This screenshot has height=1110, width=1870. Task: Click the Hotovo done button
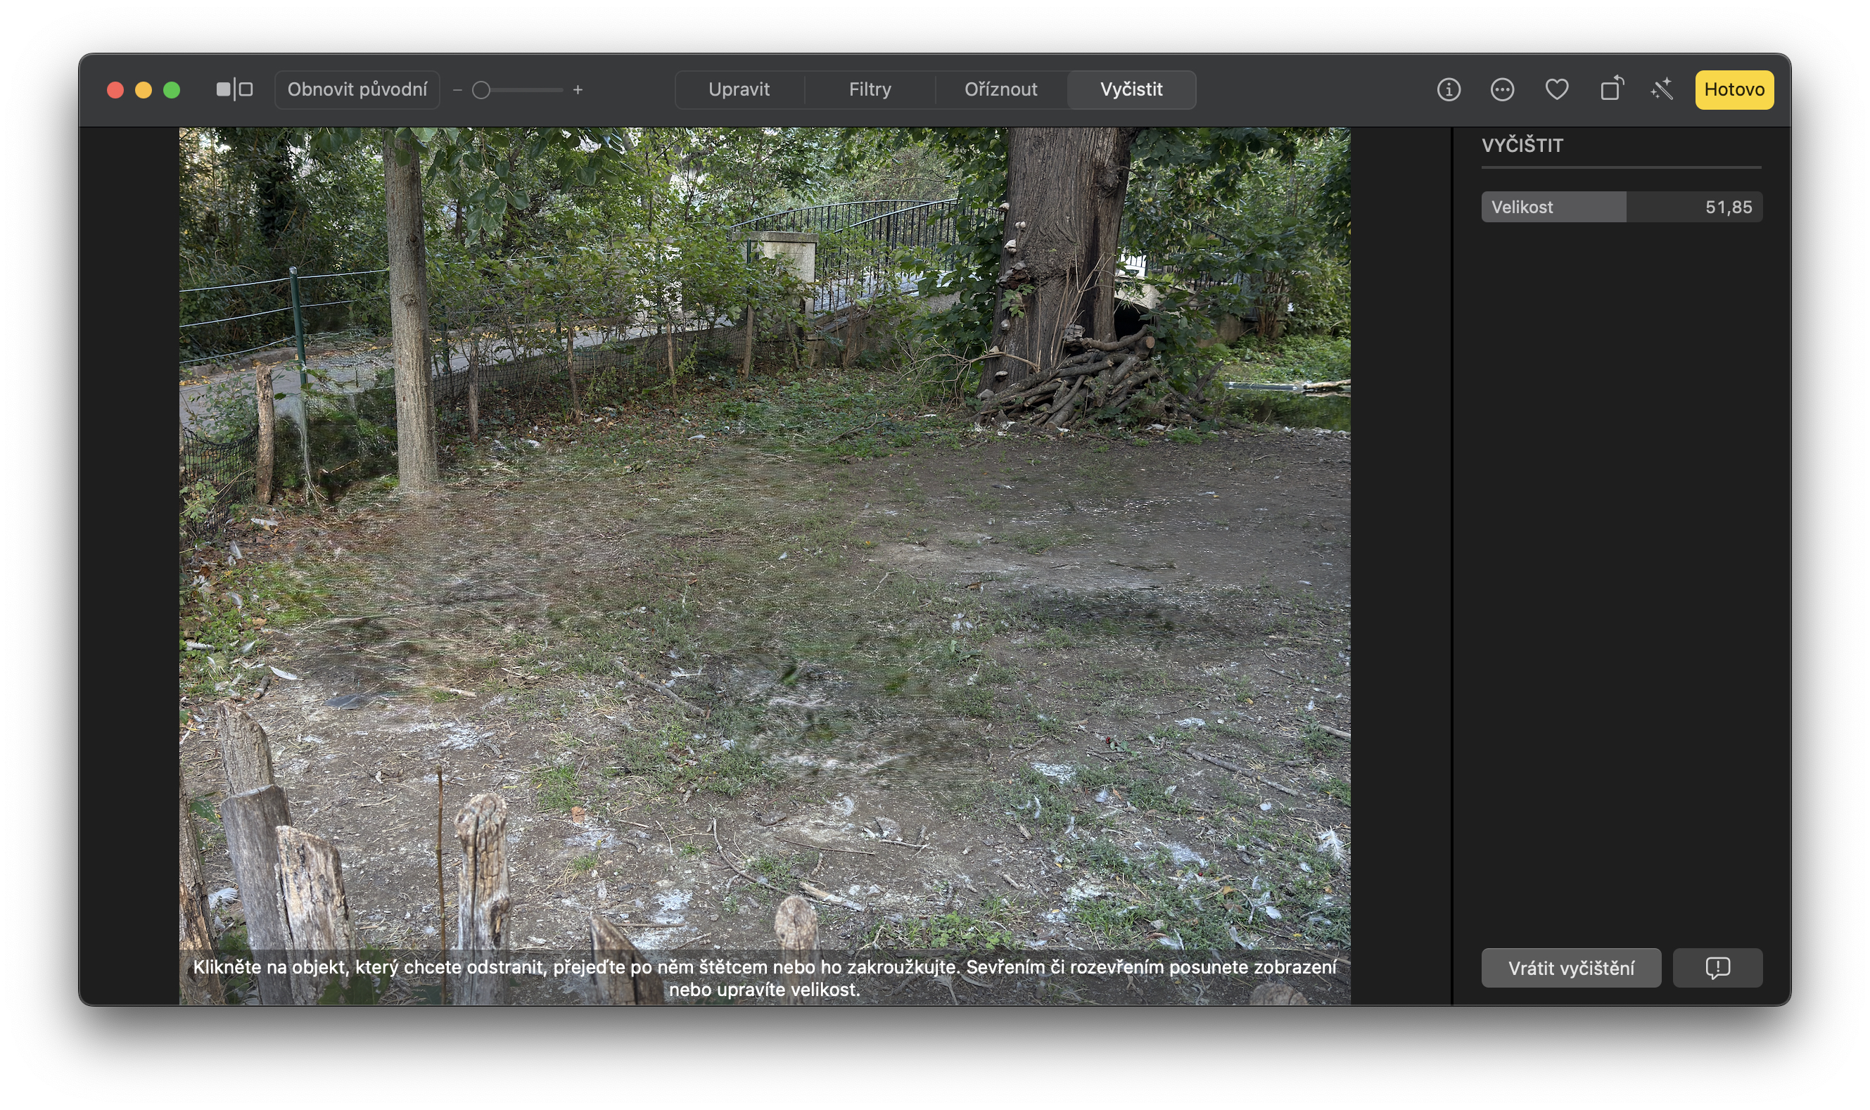1733,90
